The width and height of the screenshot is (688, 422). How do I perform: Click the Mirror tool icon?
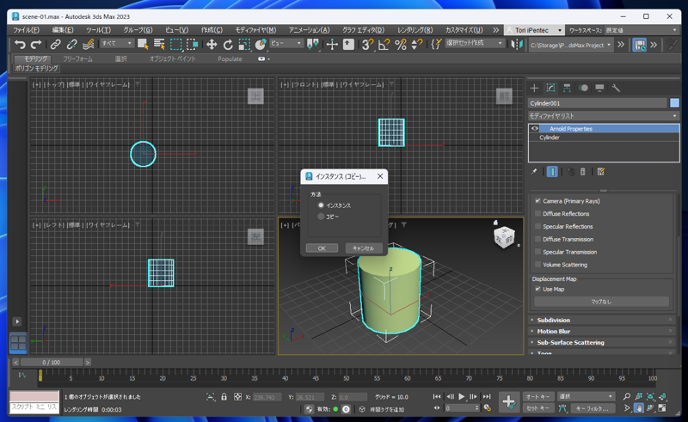click(x=518, y=45)
